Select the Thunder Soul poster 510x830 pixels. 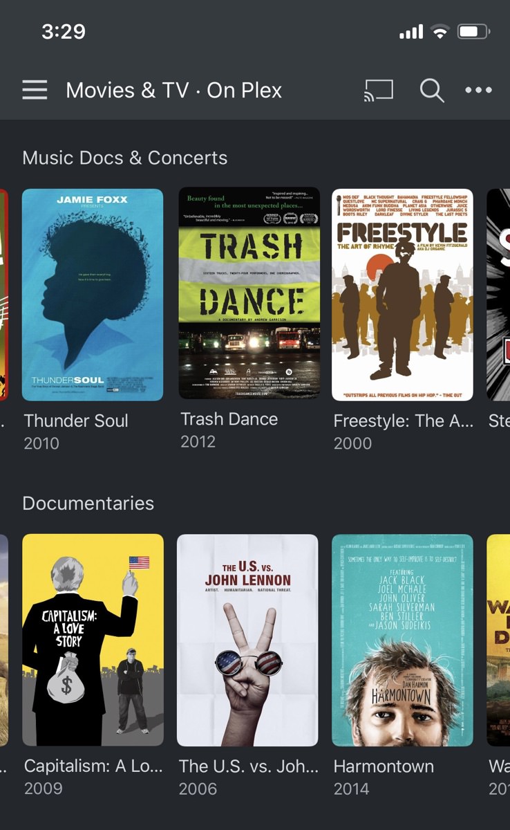(93, 295)
